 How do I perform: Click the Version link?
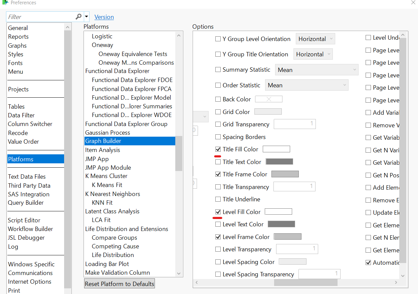tap(104, 17)
